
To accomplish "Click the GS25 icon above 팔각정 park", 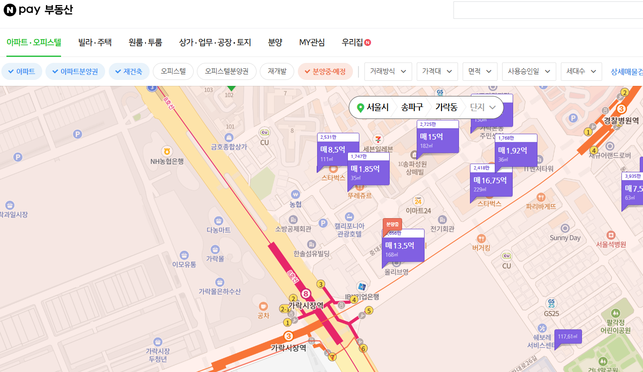I will 551,304.
